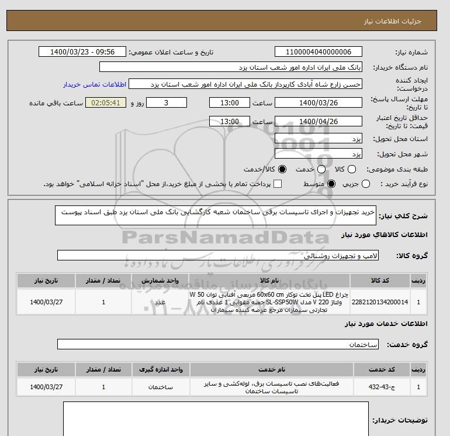
Task: Click the response deadline date 1400/03/26
Action: tap(319, 102)
